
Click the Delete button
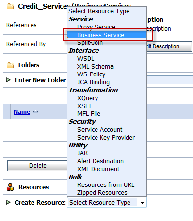tap(38, 166)
